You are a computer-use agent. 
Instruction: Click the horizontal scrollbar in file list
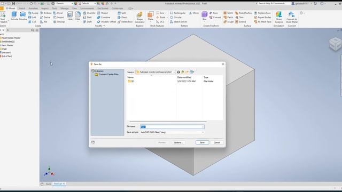coord(168,122)
